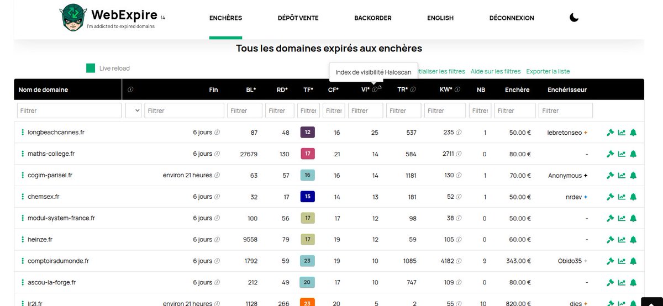Focus the Enchère filter input field
This screenshot has width=663, height=306.
tap(514, 110)
